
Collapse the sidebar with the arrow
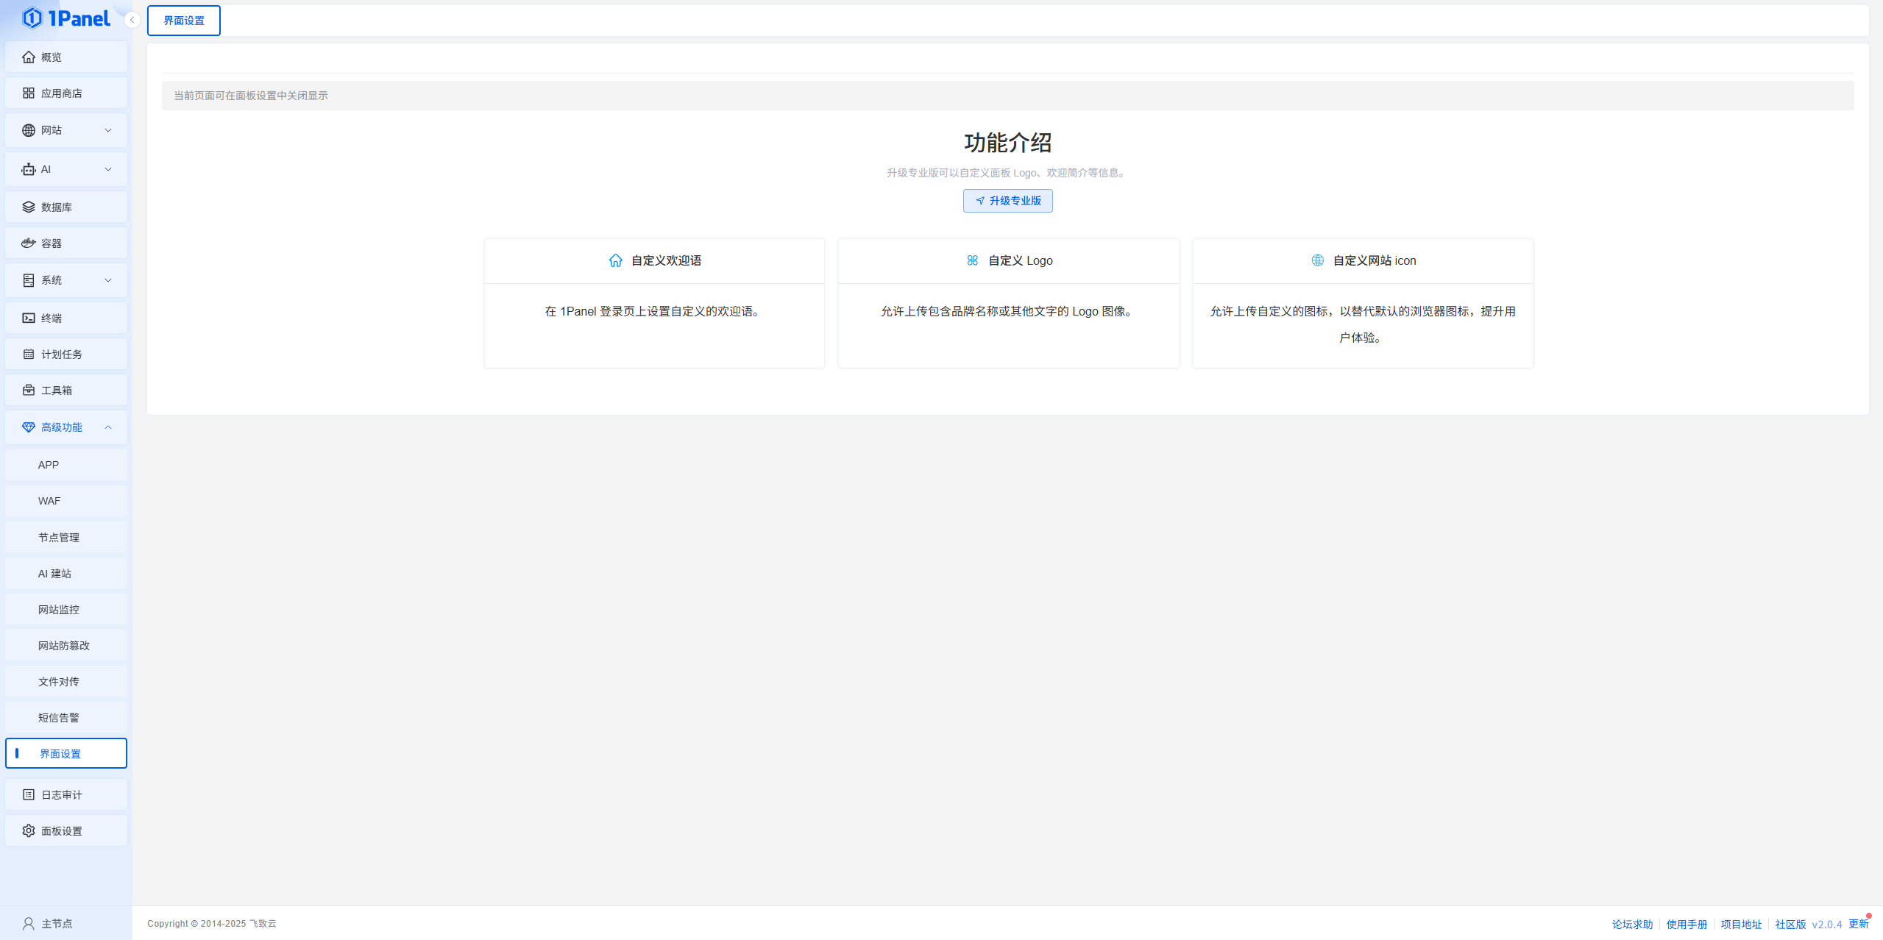coord(132,20)
